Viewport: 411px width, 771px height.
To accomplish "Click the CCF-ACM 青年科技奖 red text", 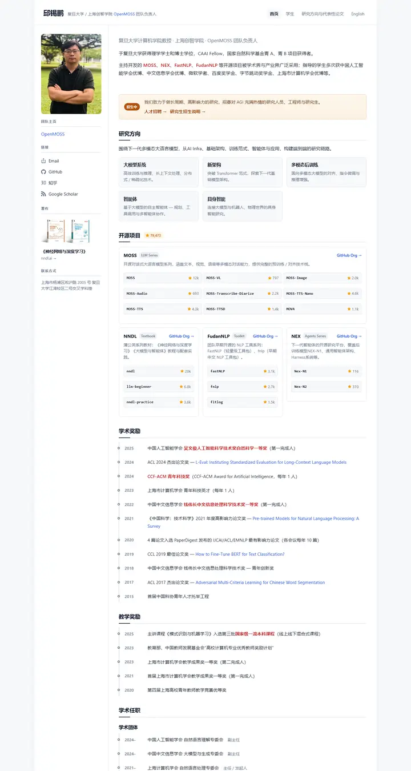I will (x=168, y=476).
